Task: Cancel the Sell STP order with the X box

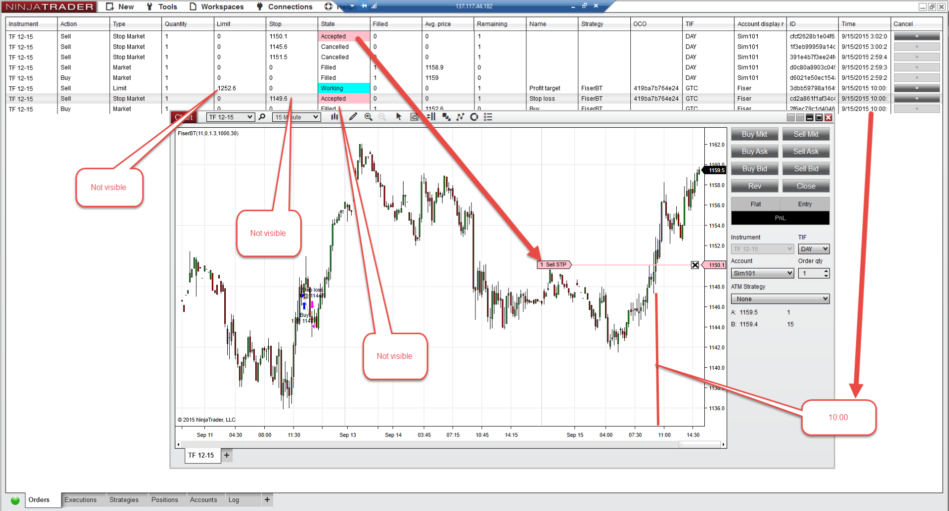Action: 695,265
